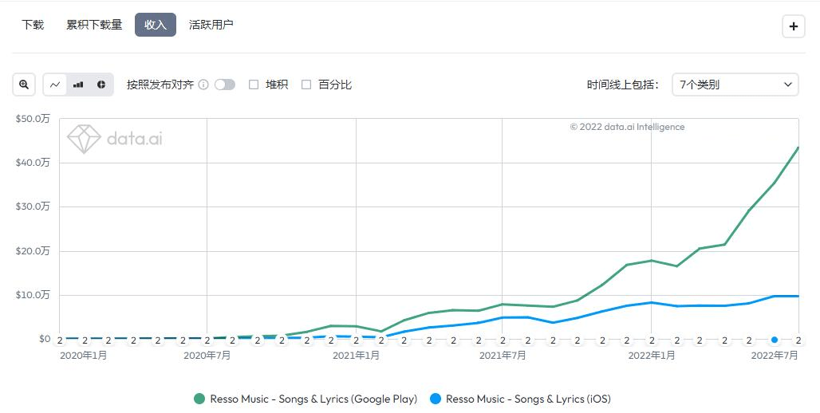Viewport: 820px width, 413px height.
Task: Click the dropdown chevron arrow
Action: [787, 85]
